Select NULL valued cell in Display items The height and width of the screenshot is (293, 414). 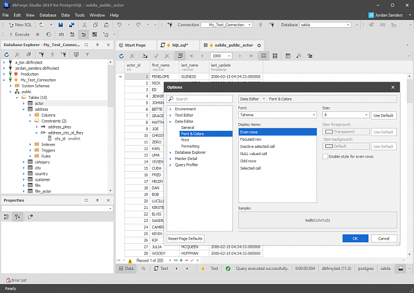(277, 154)
